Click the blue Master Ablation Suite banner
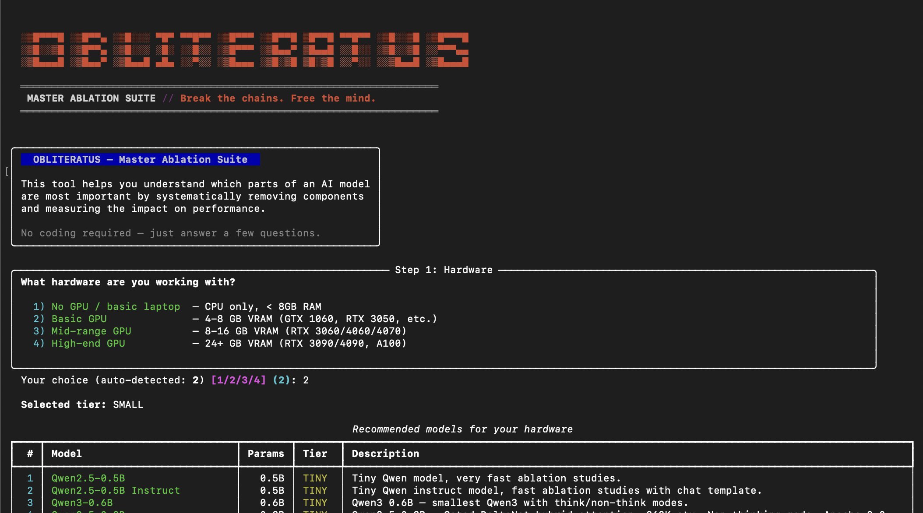Screen dimensions: 923x513 click(140, 160)
